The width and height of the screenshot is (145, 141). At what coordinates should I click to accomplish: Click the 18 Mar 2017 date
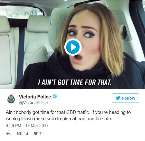tap(37, 126)
